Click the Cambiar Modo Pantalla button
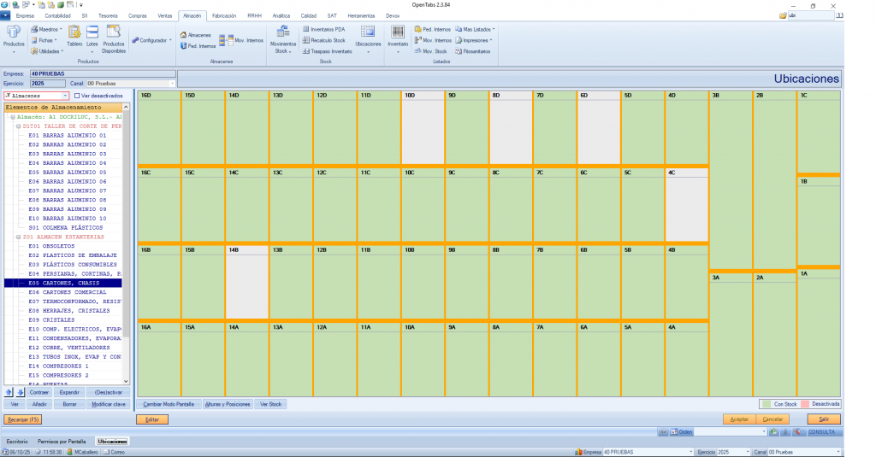Image resolution: width=876 pixels, height=457 pixels. click(x=169, y=403)
